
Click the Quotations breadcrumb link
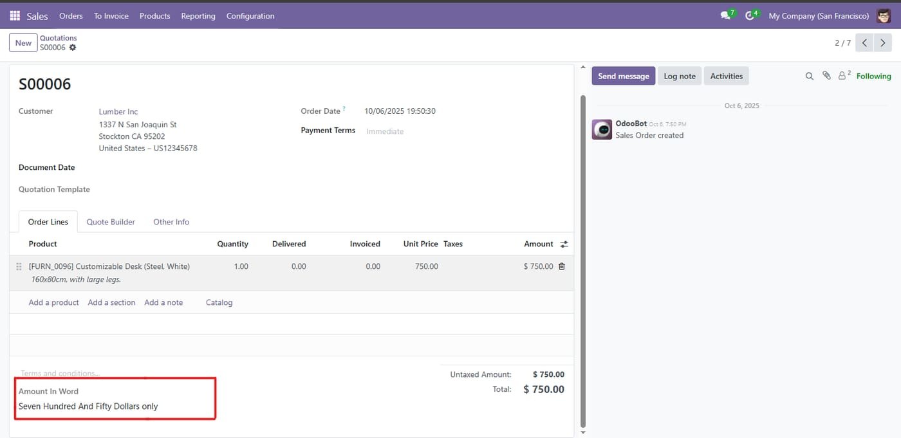[x=59, y=38]
